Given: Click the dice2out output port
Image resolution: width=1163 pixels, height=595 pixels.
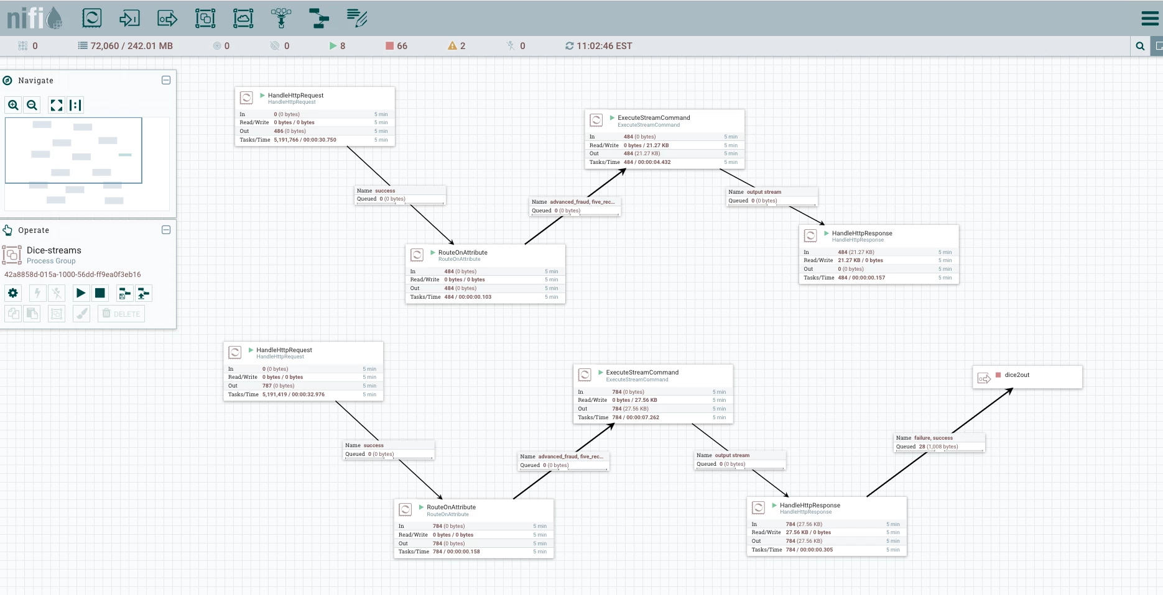Looking at the screenshot, I should click(1027, 377).
